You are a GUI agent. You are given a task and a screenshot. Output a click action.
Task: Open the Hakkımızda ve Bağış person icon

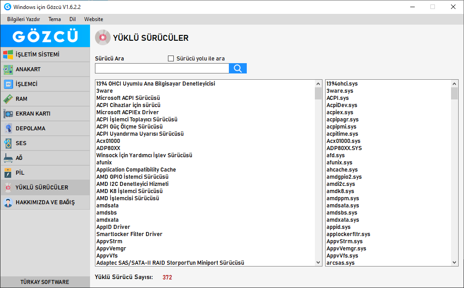(x=8, y=202)
